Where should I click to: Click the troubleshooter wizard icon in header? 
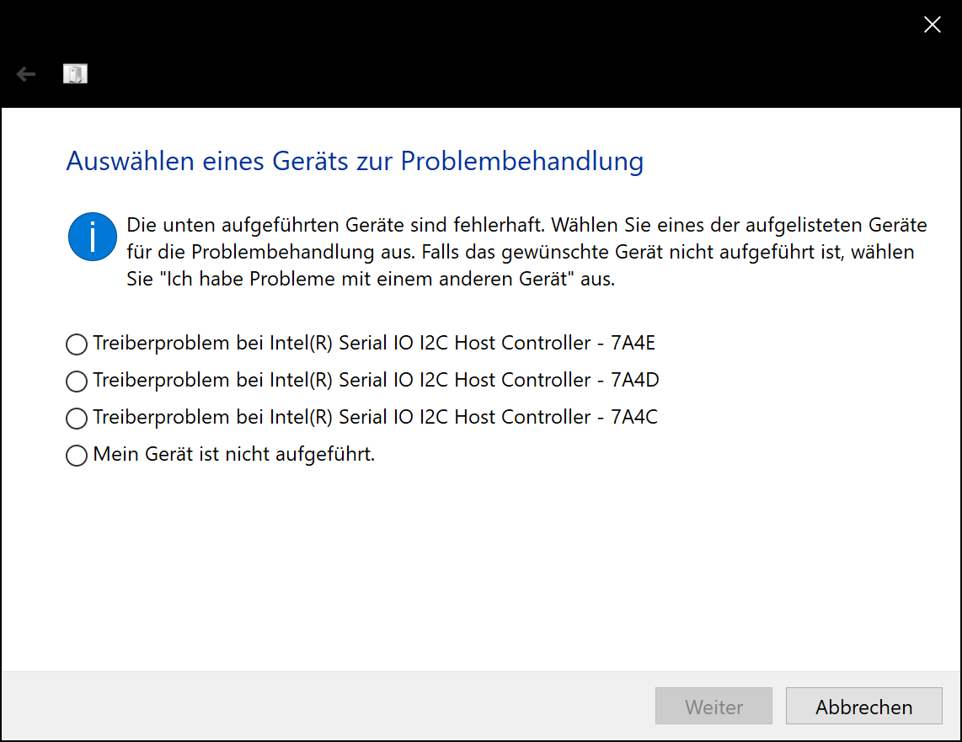tap(76, 73)
